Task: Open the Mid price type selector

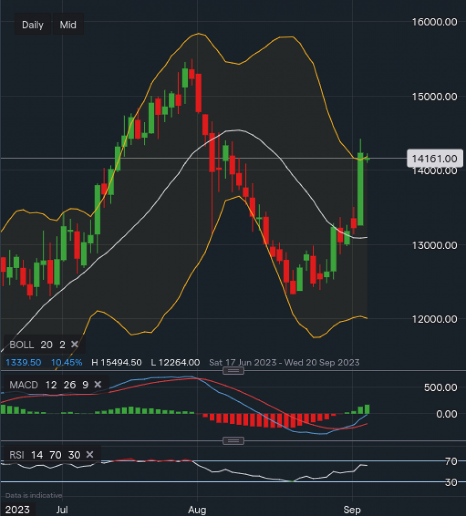Action: coord(68,24)
